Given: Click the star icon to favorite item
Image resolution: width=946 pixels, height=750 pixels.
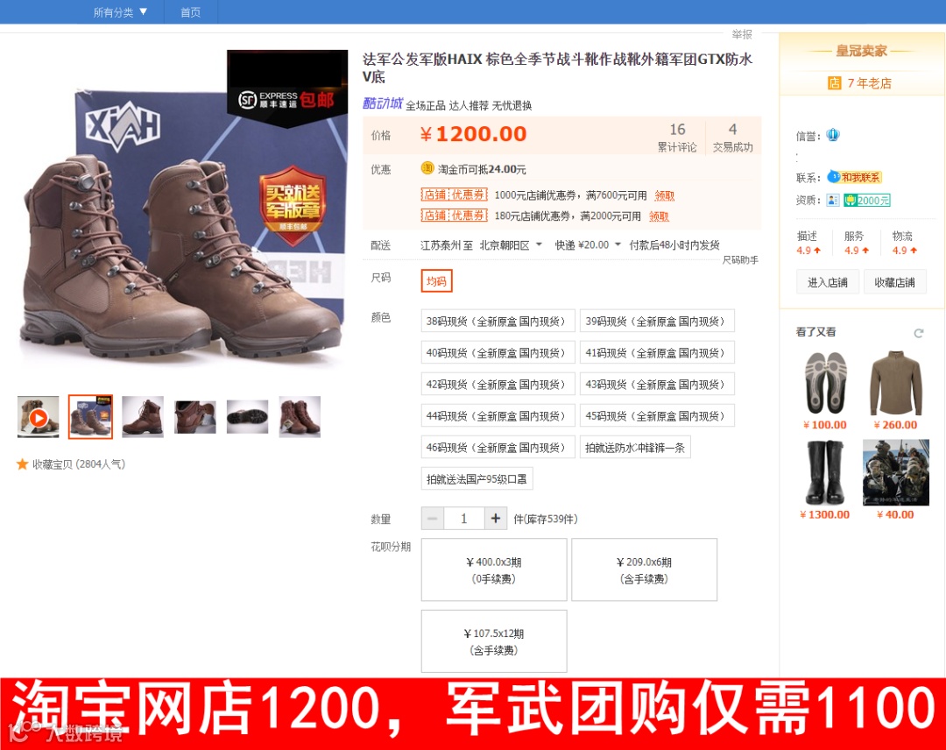Looking at the screenshot, I should tap(22, 464).
